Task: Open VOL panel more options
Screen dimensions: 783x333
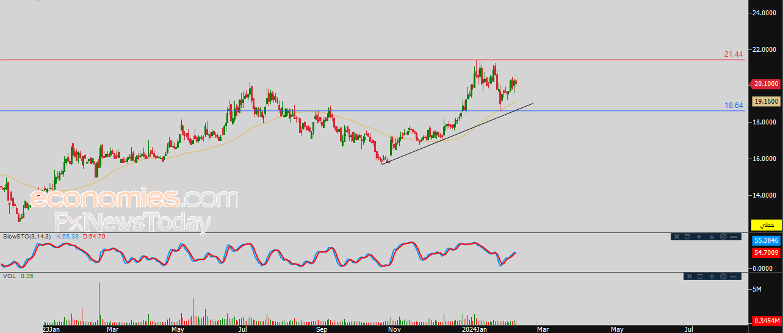Action: point(734,276)
